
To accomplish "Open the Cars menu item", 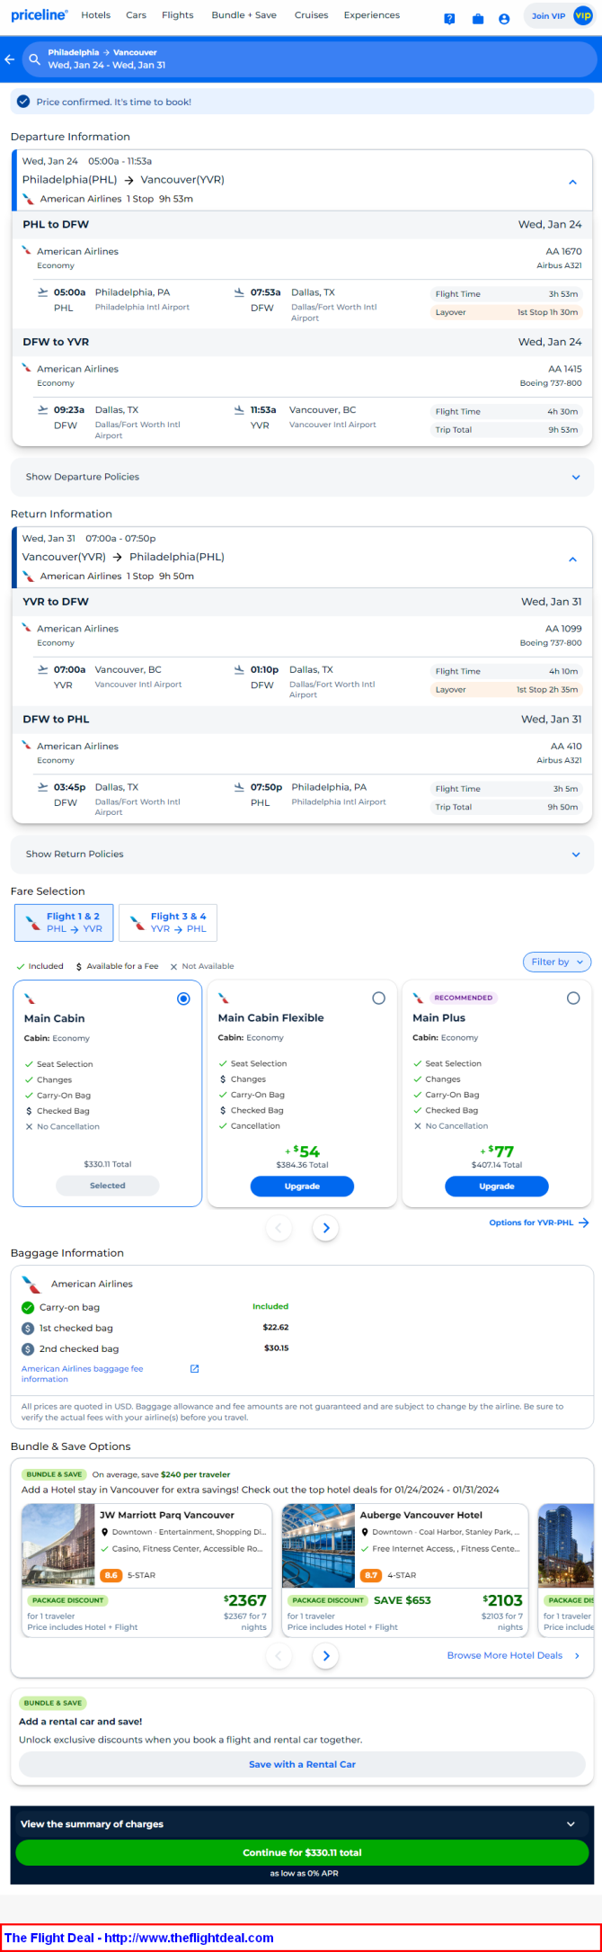I will click(137, 15).
